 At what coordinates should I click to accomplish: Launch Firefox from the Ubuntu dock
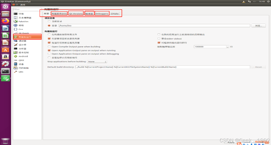(x=5, y=21)
